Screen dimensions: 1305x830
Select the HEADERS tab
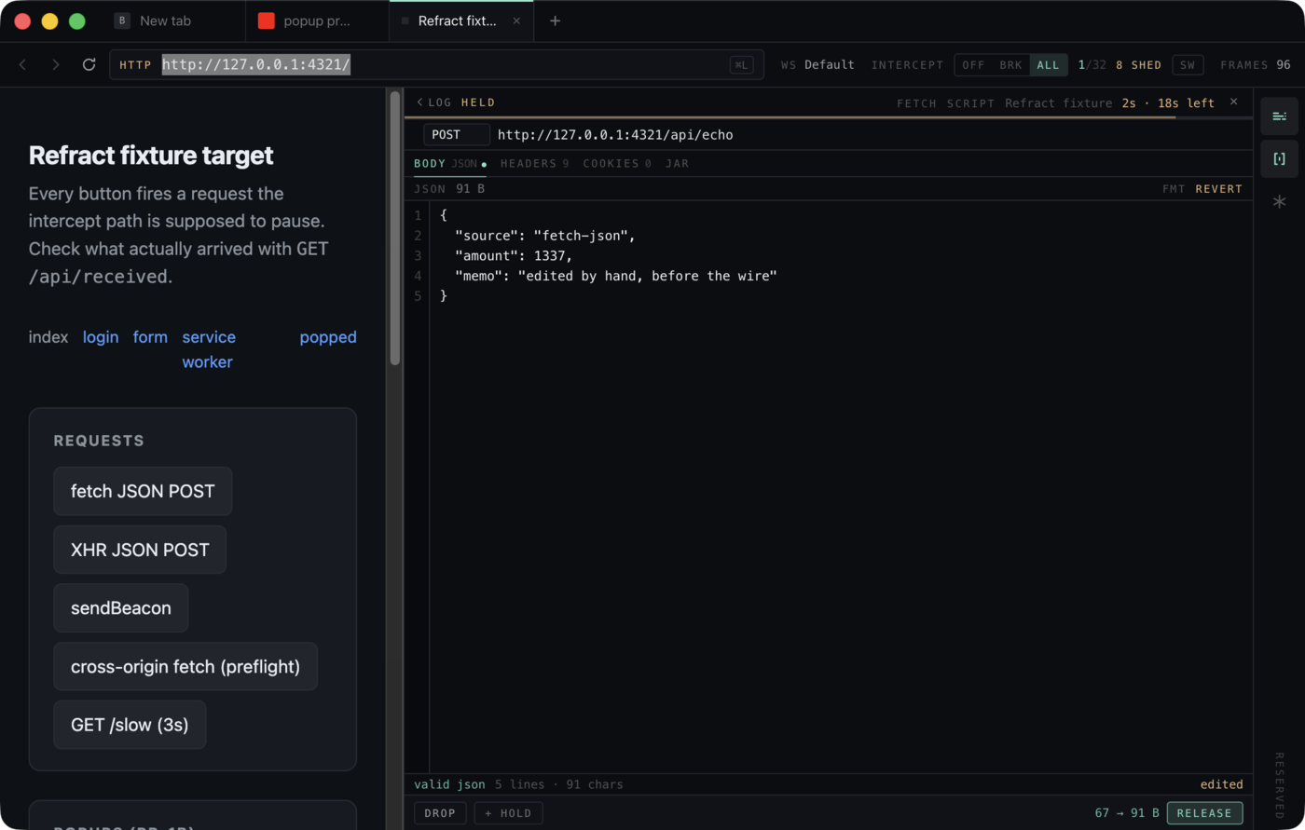pyautogui.click(x=534, y=164)
